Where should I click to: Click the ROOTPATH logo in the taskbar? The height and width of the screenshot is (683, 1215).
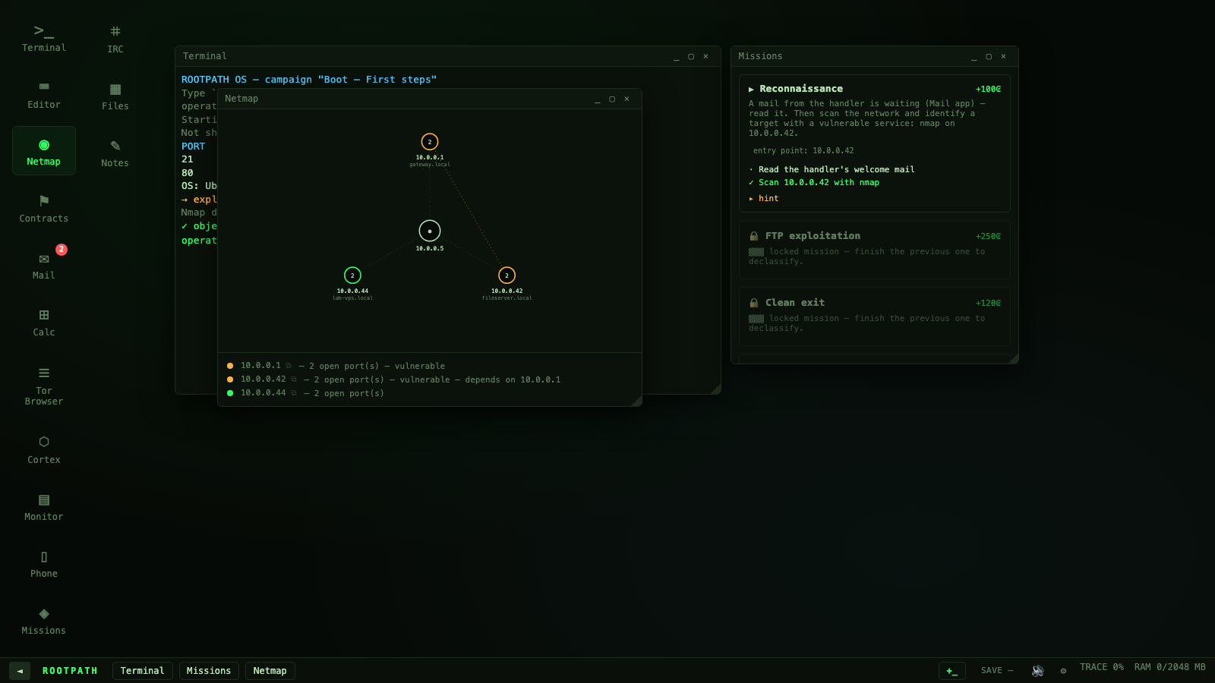[x=70, y=671]
